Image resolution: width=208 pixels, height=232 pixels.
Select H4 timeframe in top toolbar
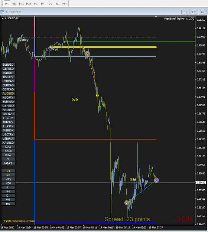pos(43,4)
